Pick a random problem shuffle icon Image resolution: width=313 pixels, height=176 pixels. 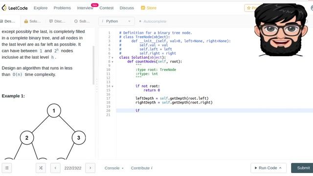tap(41, 168)
